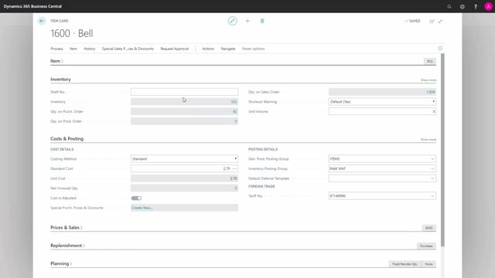Image resolution: width=495 pixels, height=278 pixels.
Task: Click the edit pencil icon
Action: tap(232, 21)
